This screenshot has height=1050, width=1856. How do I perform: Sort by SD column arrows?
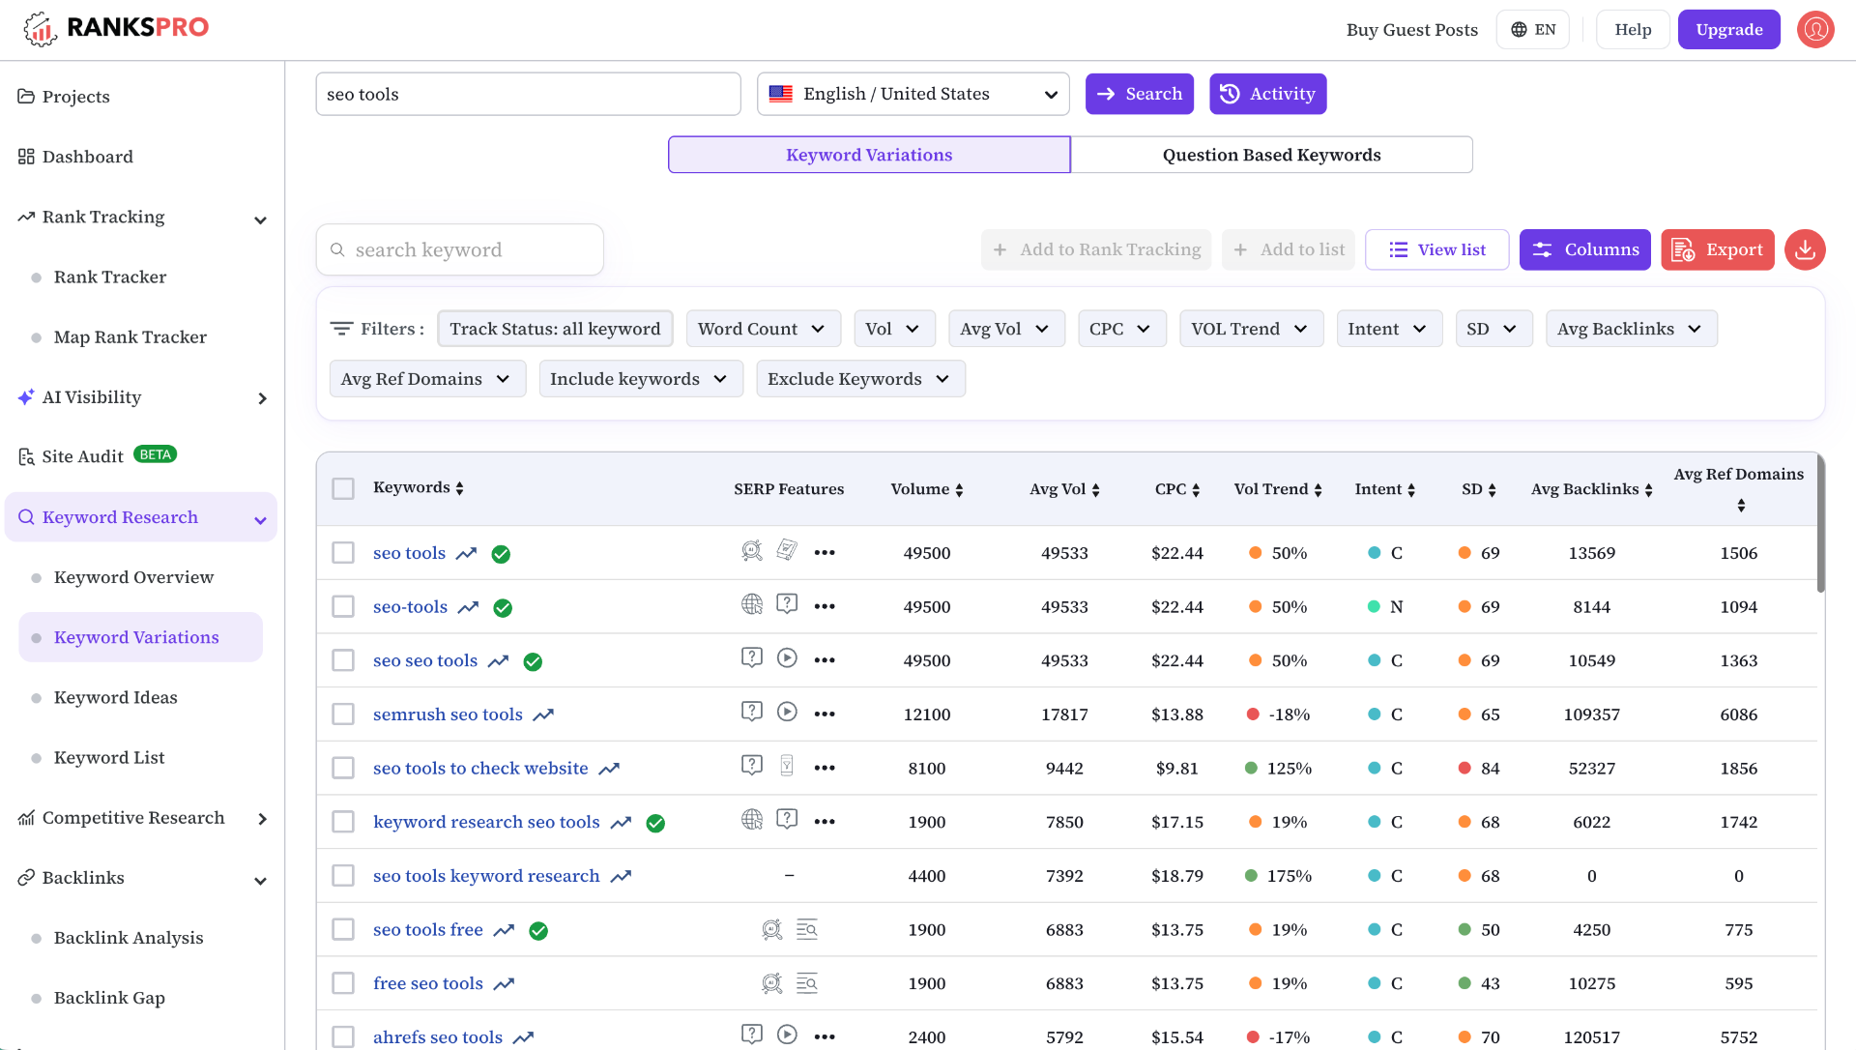tap(1492, 490)
